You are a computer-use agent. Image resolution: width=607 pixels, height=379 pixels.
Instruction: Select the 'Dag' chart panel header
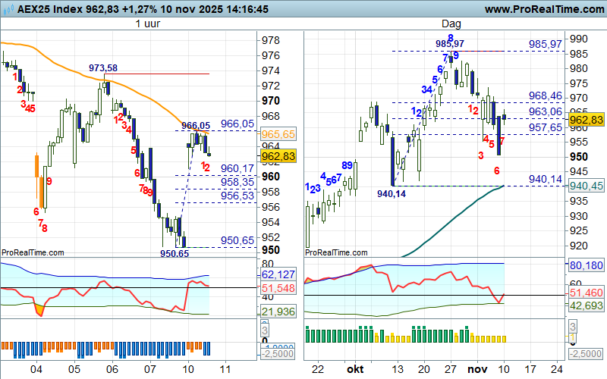coord(451,23)
